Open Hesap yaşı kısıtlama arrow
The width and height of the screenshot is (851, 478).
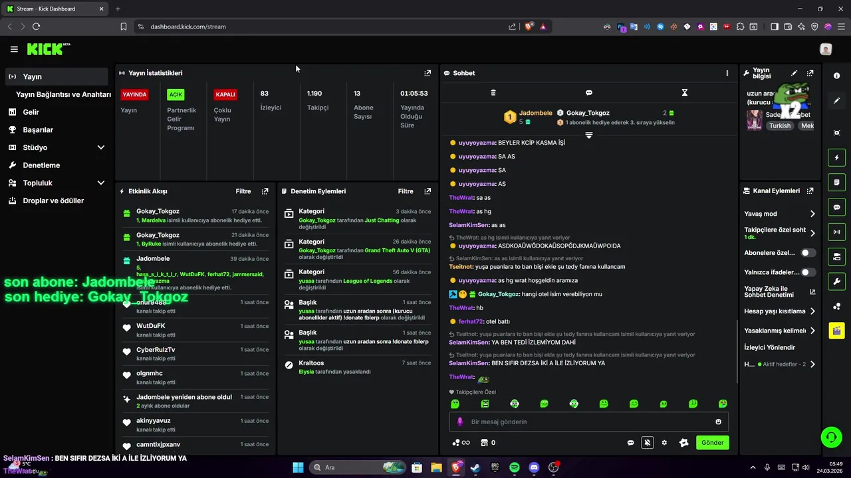click(812, 311)
